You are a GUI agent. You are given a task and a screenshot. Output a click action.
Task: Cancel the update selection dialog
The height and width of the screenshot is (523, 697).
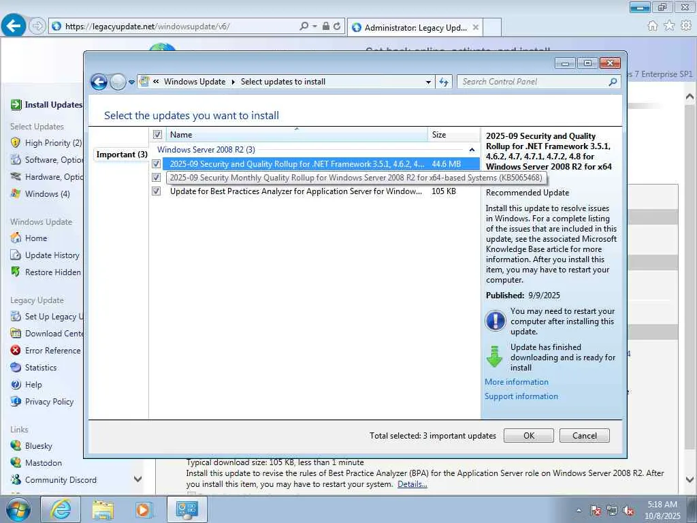[585, 435]
